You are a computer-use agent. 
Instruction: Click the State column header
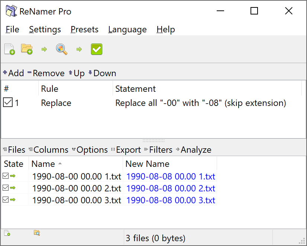[x=15, y=164]
